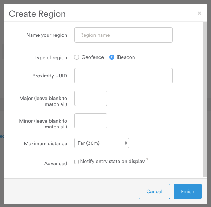The height and width of the screenshot is (207, 211).
Task: Click the "Notify entry state on display" label
Action: point(112,161)
